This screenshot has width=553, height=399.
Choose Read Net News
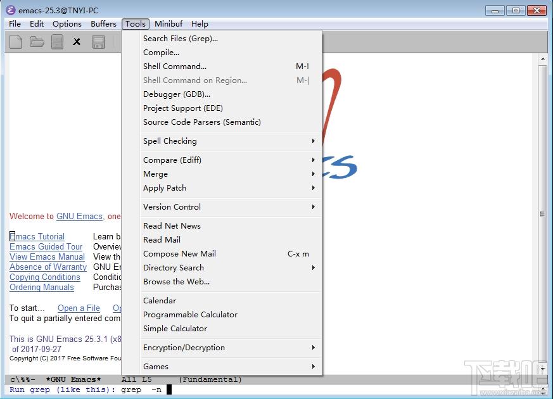pyautogui.click(x=222, y=226)
